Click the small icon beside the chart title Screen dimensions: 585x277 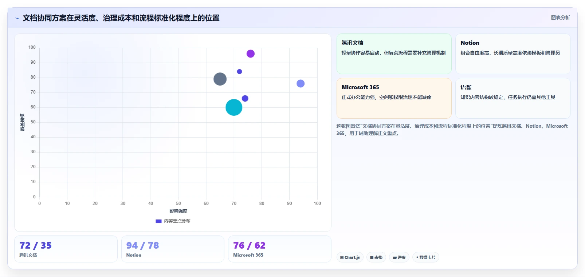coord(17,18)
